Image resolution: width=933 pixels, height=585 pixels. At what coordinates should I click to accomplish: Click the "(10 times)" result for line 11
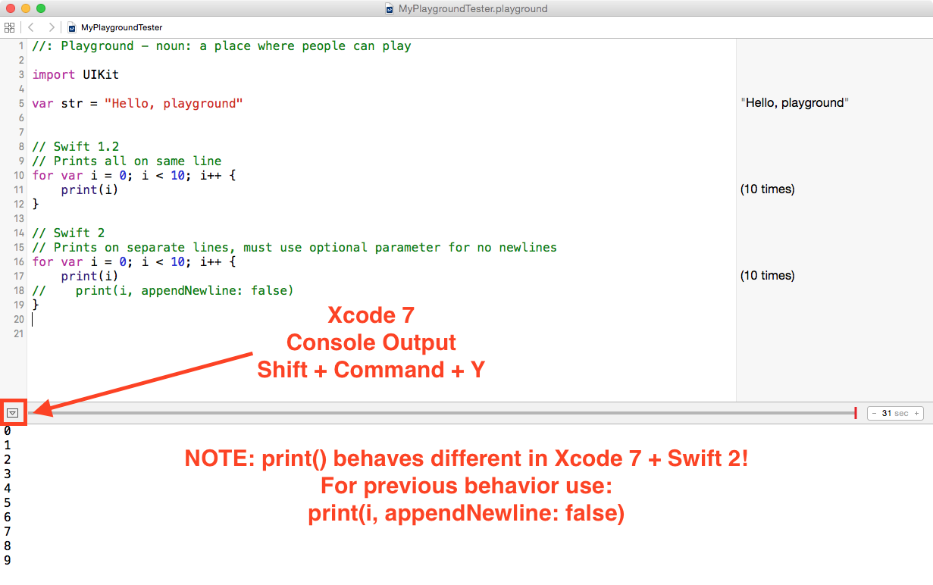tap(768, 189)
